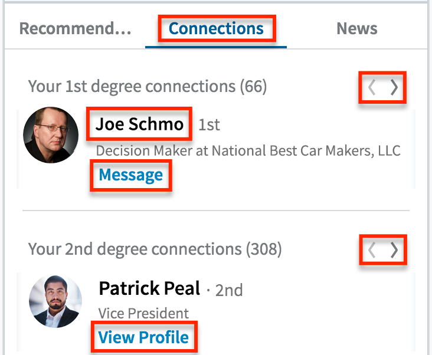Click Joe Schmo's Decision Maker job title
The height and width of the screenshot is (355, 432).
248,150
